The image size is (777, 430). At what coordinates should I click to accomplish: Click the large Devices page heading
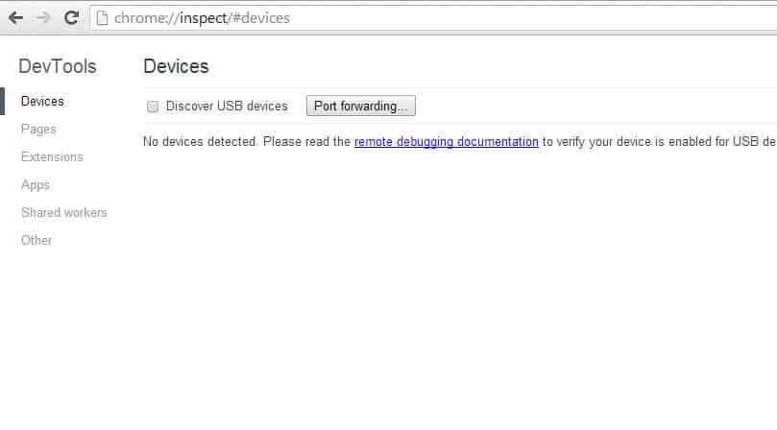tap(176, 66)
